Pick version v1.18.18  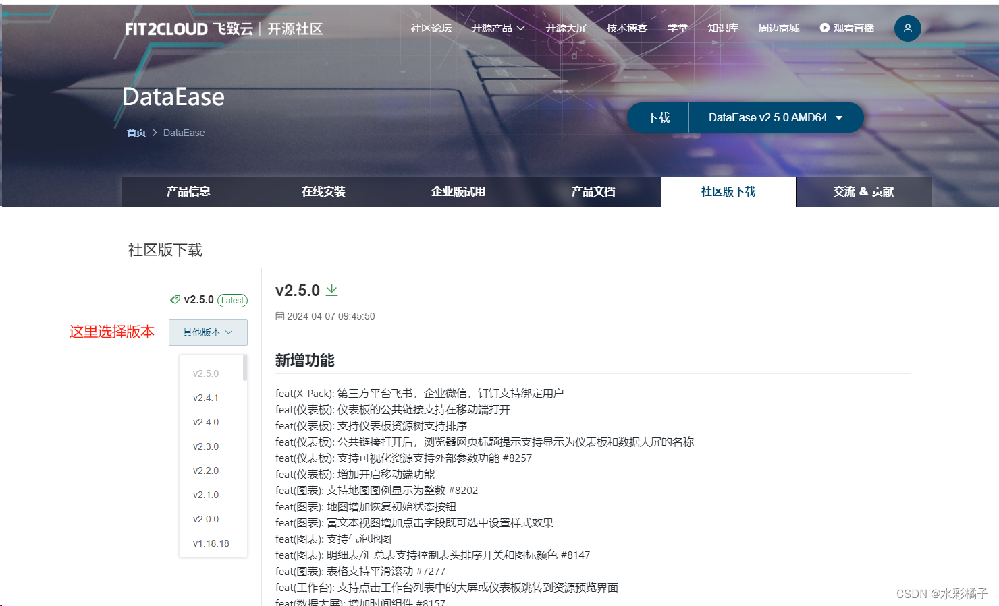211,543
